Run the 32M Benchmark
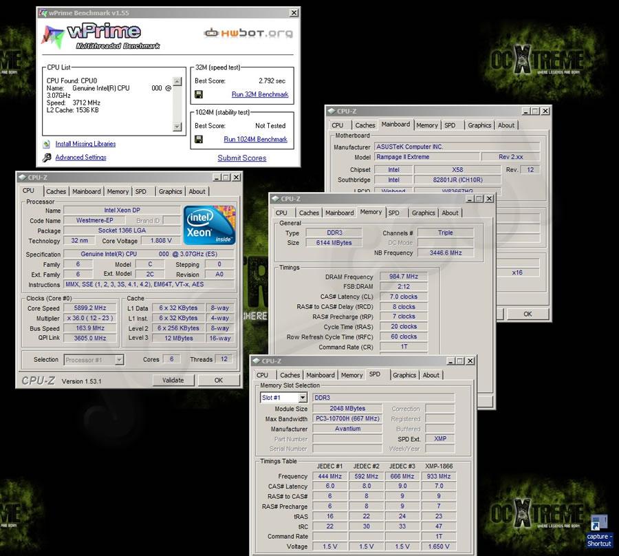619x556 pixels. click(260, 94)
